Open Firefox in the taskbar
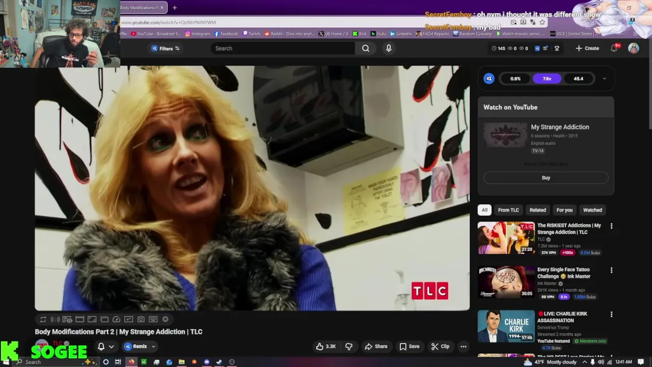652x367 pixels. [131, 362]
